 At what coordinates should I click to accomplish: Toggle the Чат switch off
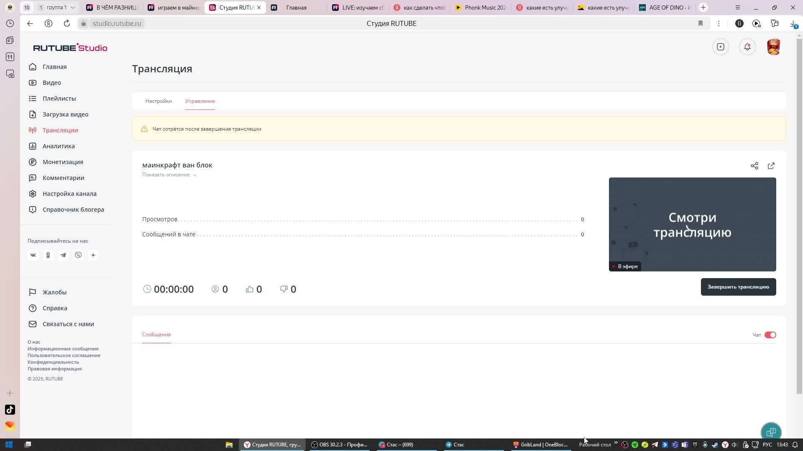coord(770,335)
